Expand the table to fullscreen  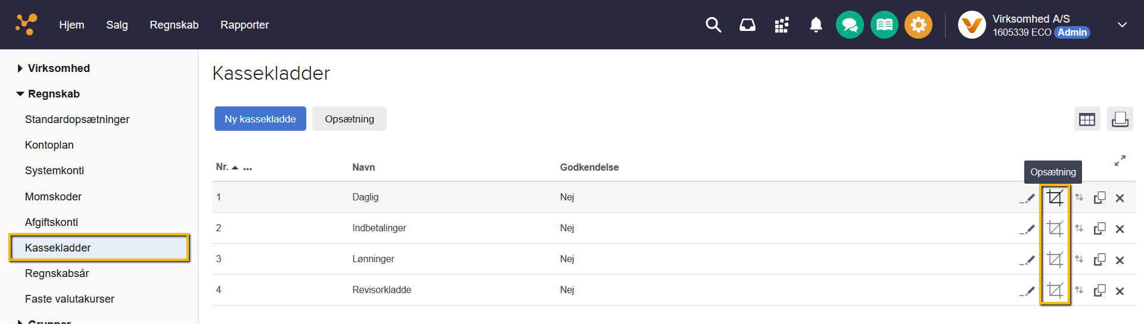coord(1120,161)
